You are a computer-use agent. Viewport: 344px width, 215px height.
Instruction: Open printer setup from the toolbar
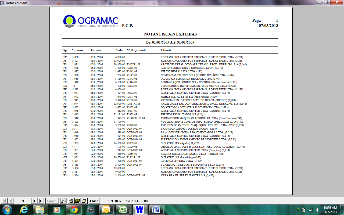coord(78,201)
